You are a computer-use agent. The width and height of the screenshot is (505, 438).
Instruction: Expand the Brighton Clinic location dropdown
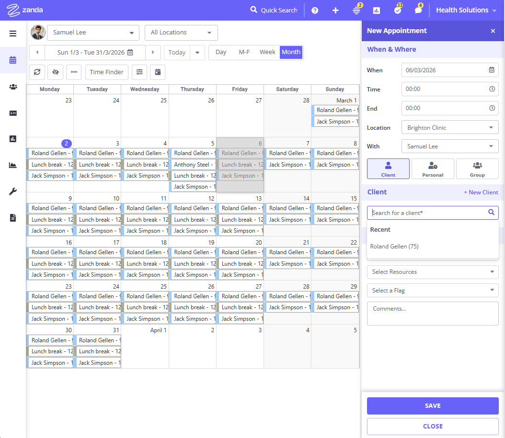coord(450,128)
